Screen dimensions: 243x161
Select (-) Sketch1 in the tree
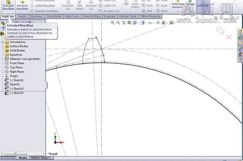pos(17,80)
